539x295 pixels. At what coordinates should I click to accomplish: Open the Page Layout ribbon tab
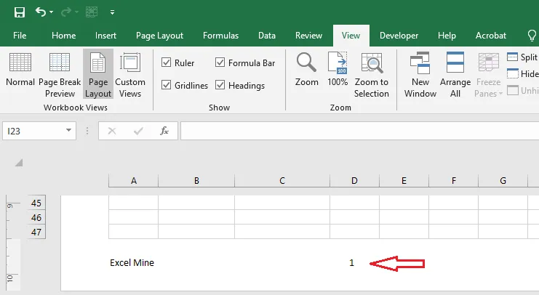coord(159,36)
